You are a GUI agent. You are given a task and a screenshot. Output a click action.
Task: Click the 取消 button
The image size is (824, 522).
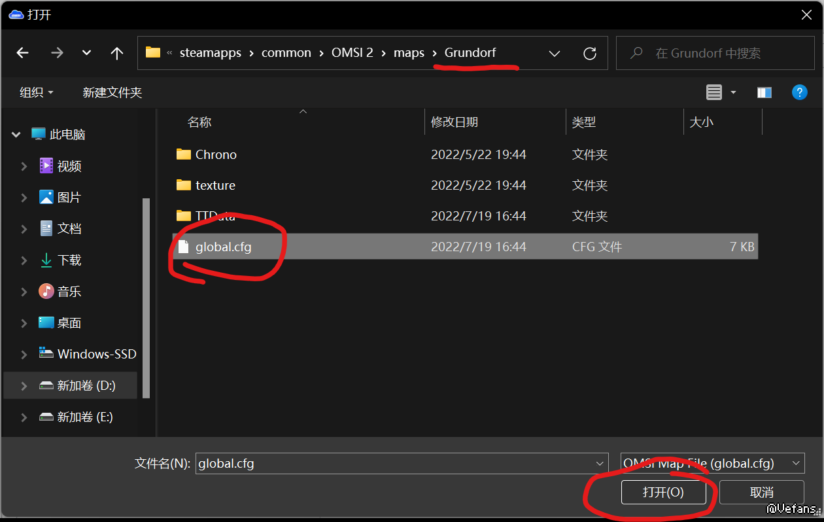coord(762,492)
